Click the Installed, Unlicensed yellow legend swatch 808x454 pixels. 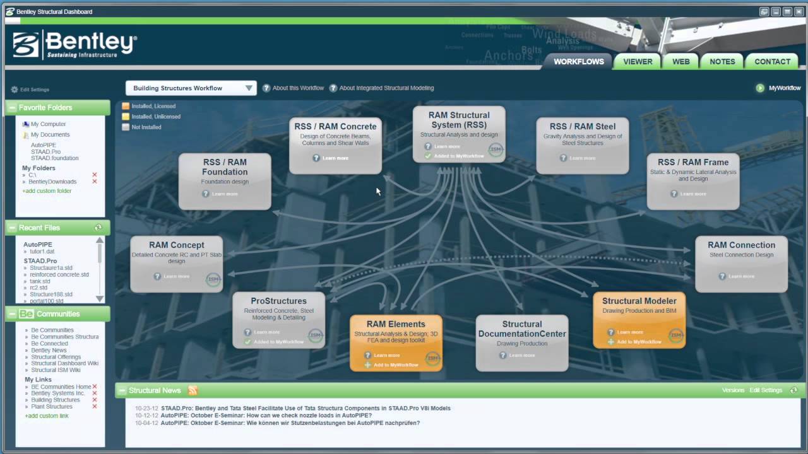coord(126,117)
